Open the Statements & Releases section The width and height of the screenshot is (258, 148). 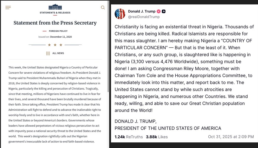55,13
